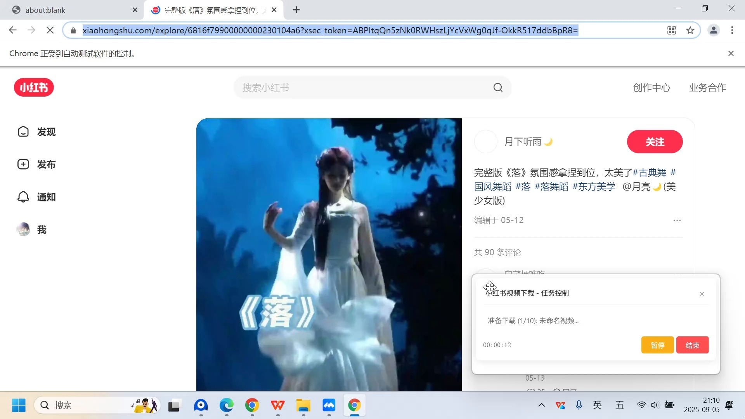This screenshot has height=419, width=745.
Task: Open the round blue app beside Task View
Action: point(201,405)
